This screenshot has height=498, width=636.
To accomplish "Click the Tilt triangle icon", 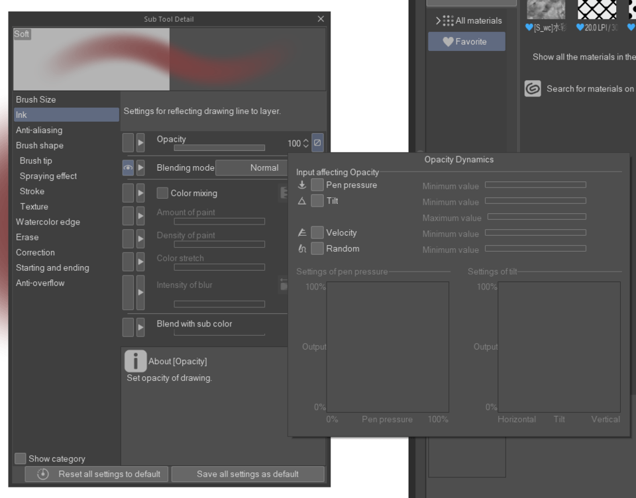I will pyautogui.click(x=302, y=201).
